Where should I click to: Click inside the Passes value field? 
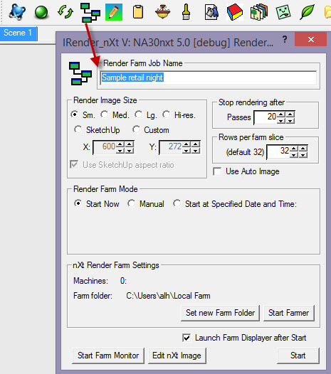tap(266, 117)
